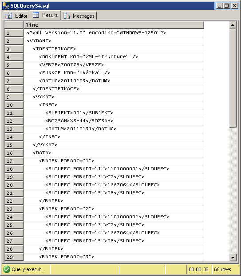Click the 'line' column header
This screenshot has height=276, width=241.
tap(114, 25)
